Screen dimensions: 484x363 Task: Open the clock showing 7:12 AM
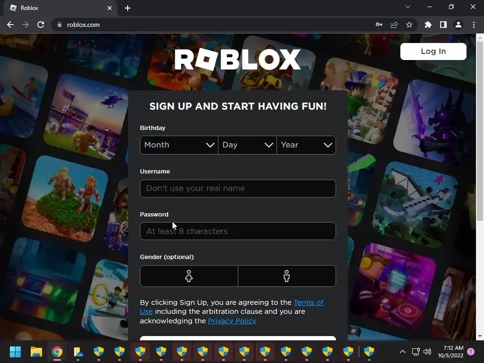450,352
